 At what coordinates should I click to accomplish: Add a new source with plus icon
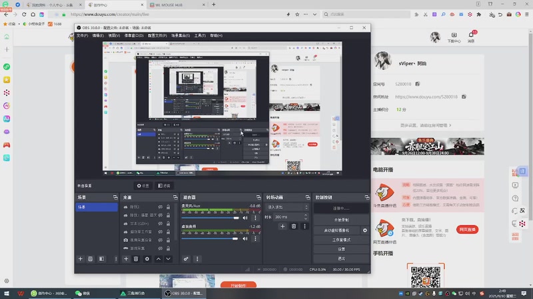(x=126, y=259)
